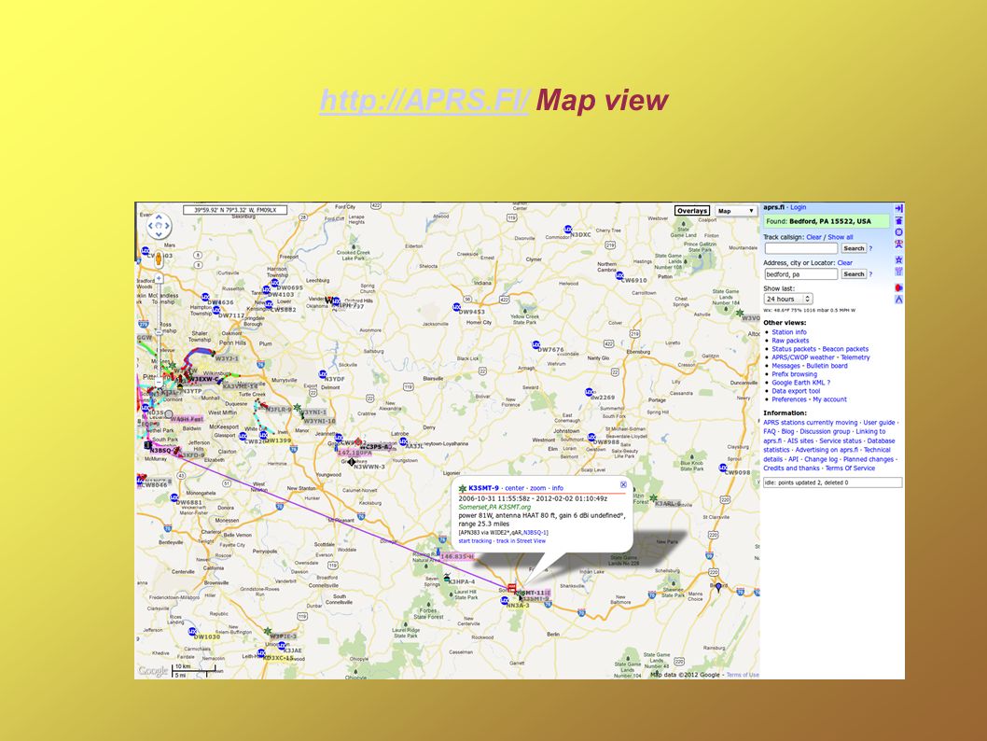
Task: Open the Station info view link
Action: [789, 332]
